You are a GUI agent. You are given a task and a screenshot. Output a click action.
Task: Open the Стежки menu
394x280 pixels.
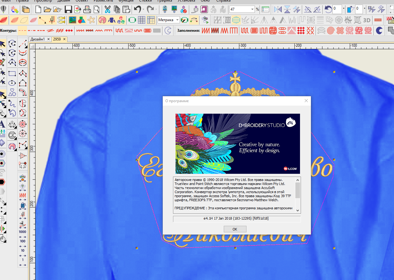(x=145, y=1)
